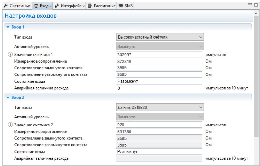Click Состояние входа field of Вход 1
The image size is (260, 166).
pos(159,81)
